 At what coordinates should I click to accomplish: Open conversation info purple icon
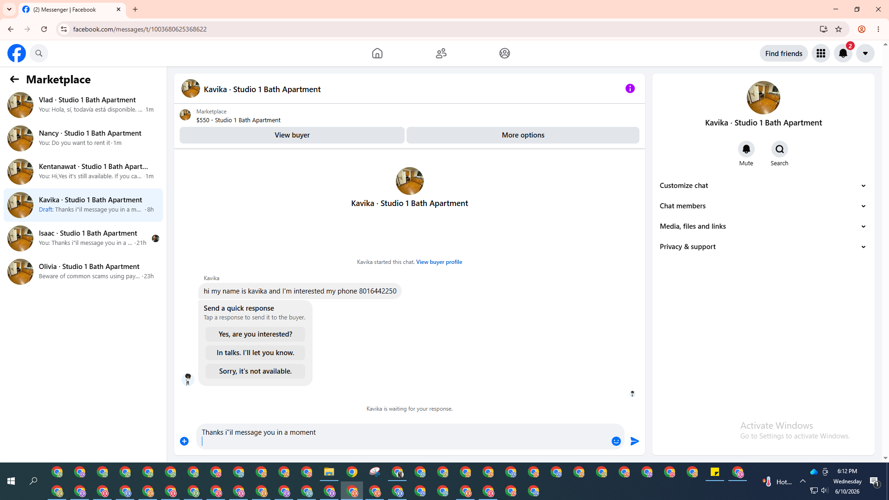pyautogui.click(x=630, y=88)
